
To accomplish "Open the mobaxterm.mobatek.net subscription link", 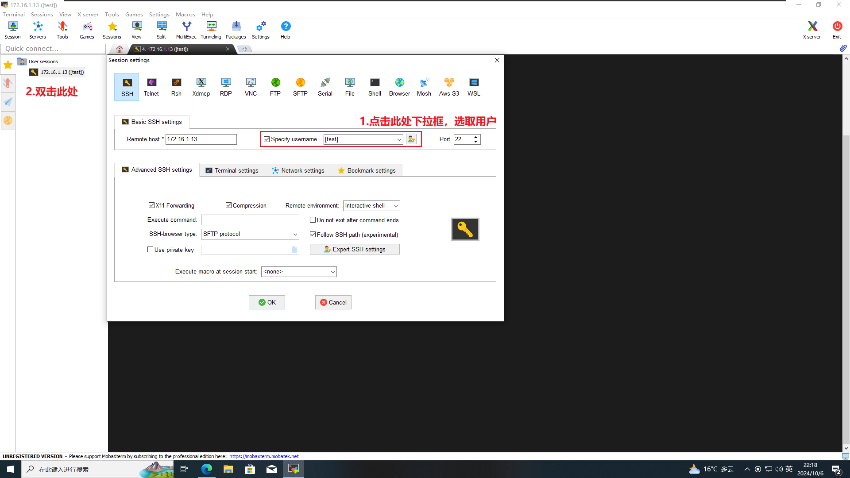I will [264, 456].
